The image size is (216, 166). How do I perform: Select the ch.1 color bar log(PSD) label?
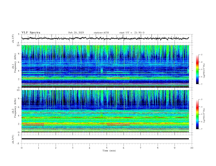[x=204, y=71]
